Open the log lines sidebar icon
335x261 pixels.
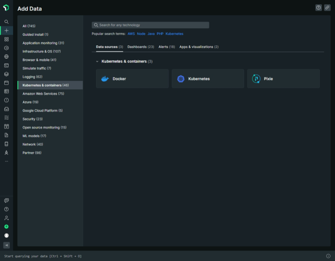tap(7, 118)
